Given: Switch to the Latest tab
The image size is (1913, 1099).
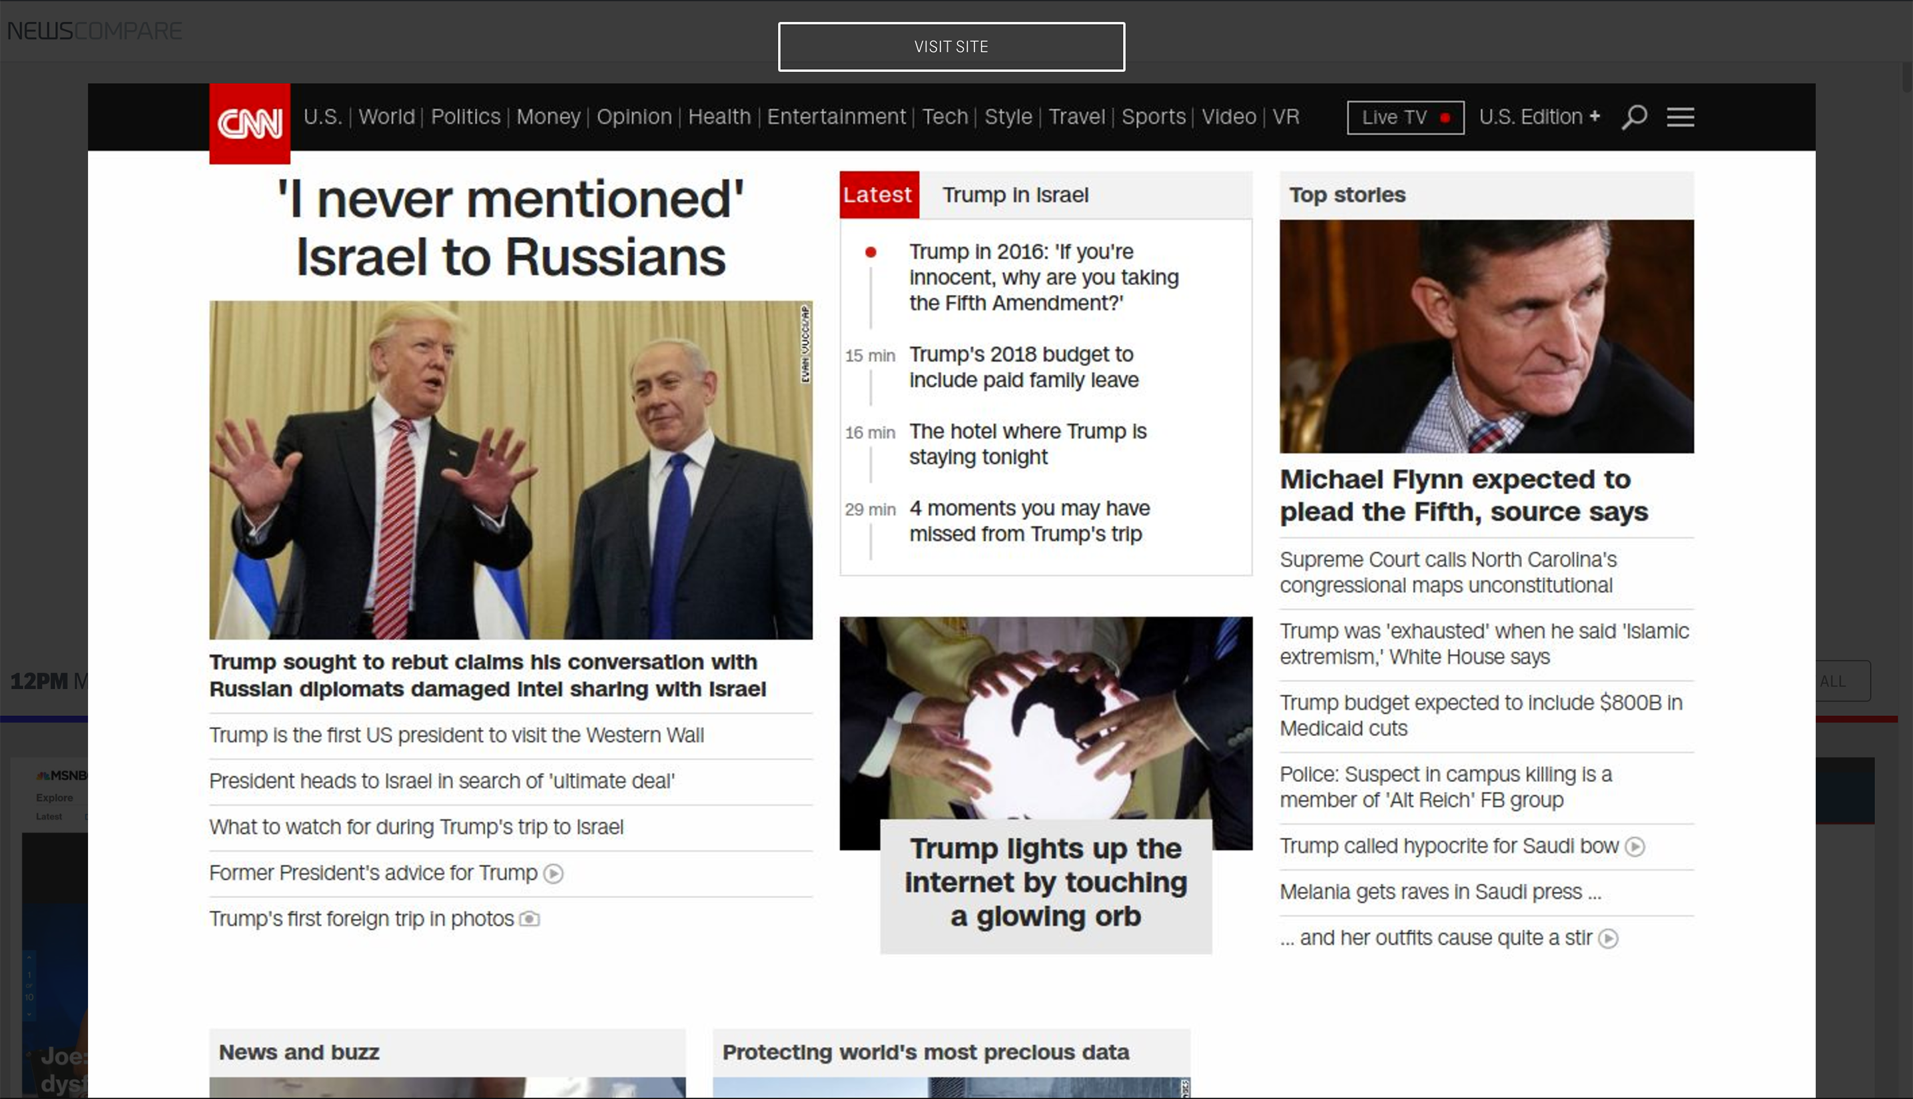Looking at the screenshot, I should tap(878, 194).
